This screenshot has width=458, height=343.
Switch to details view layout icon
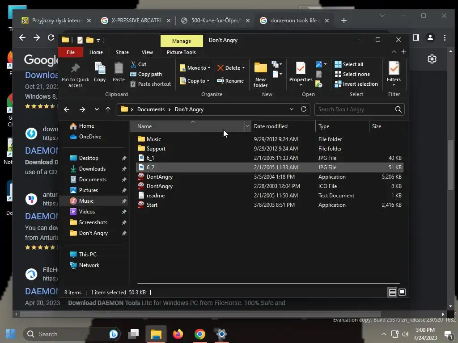coord(393,292)
